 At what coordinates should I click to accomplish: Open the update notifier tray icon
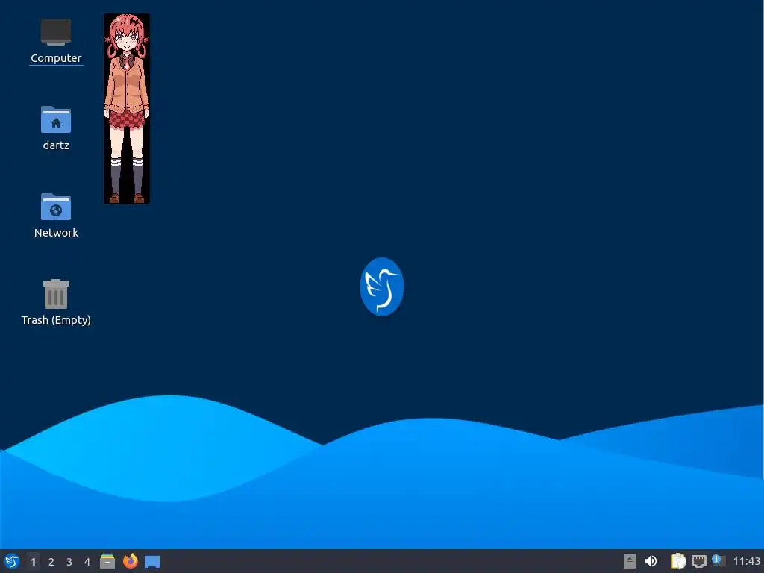[x=718, y=560]
